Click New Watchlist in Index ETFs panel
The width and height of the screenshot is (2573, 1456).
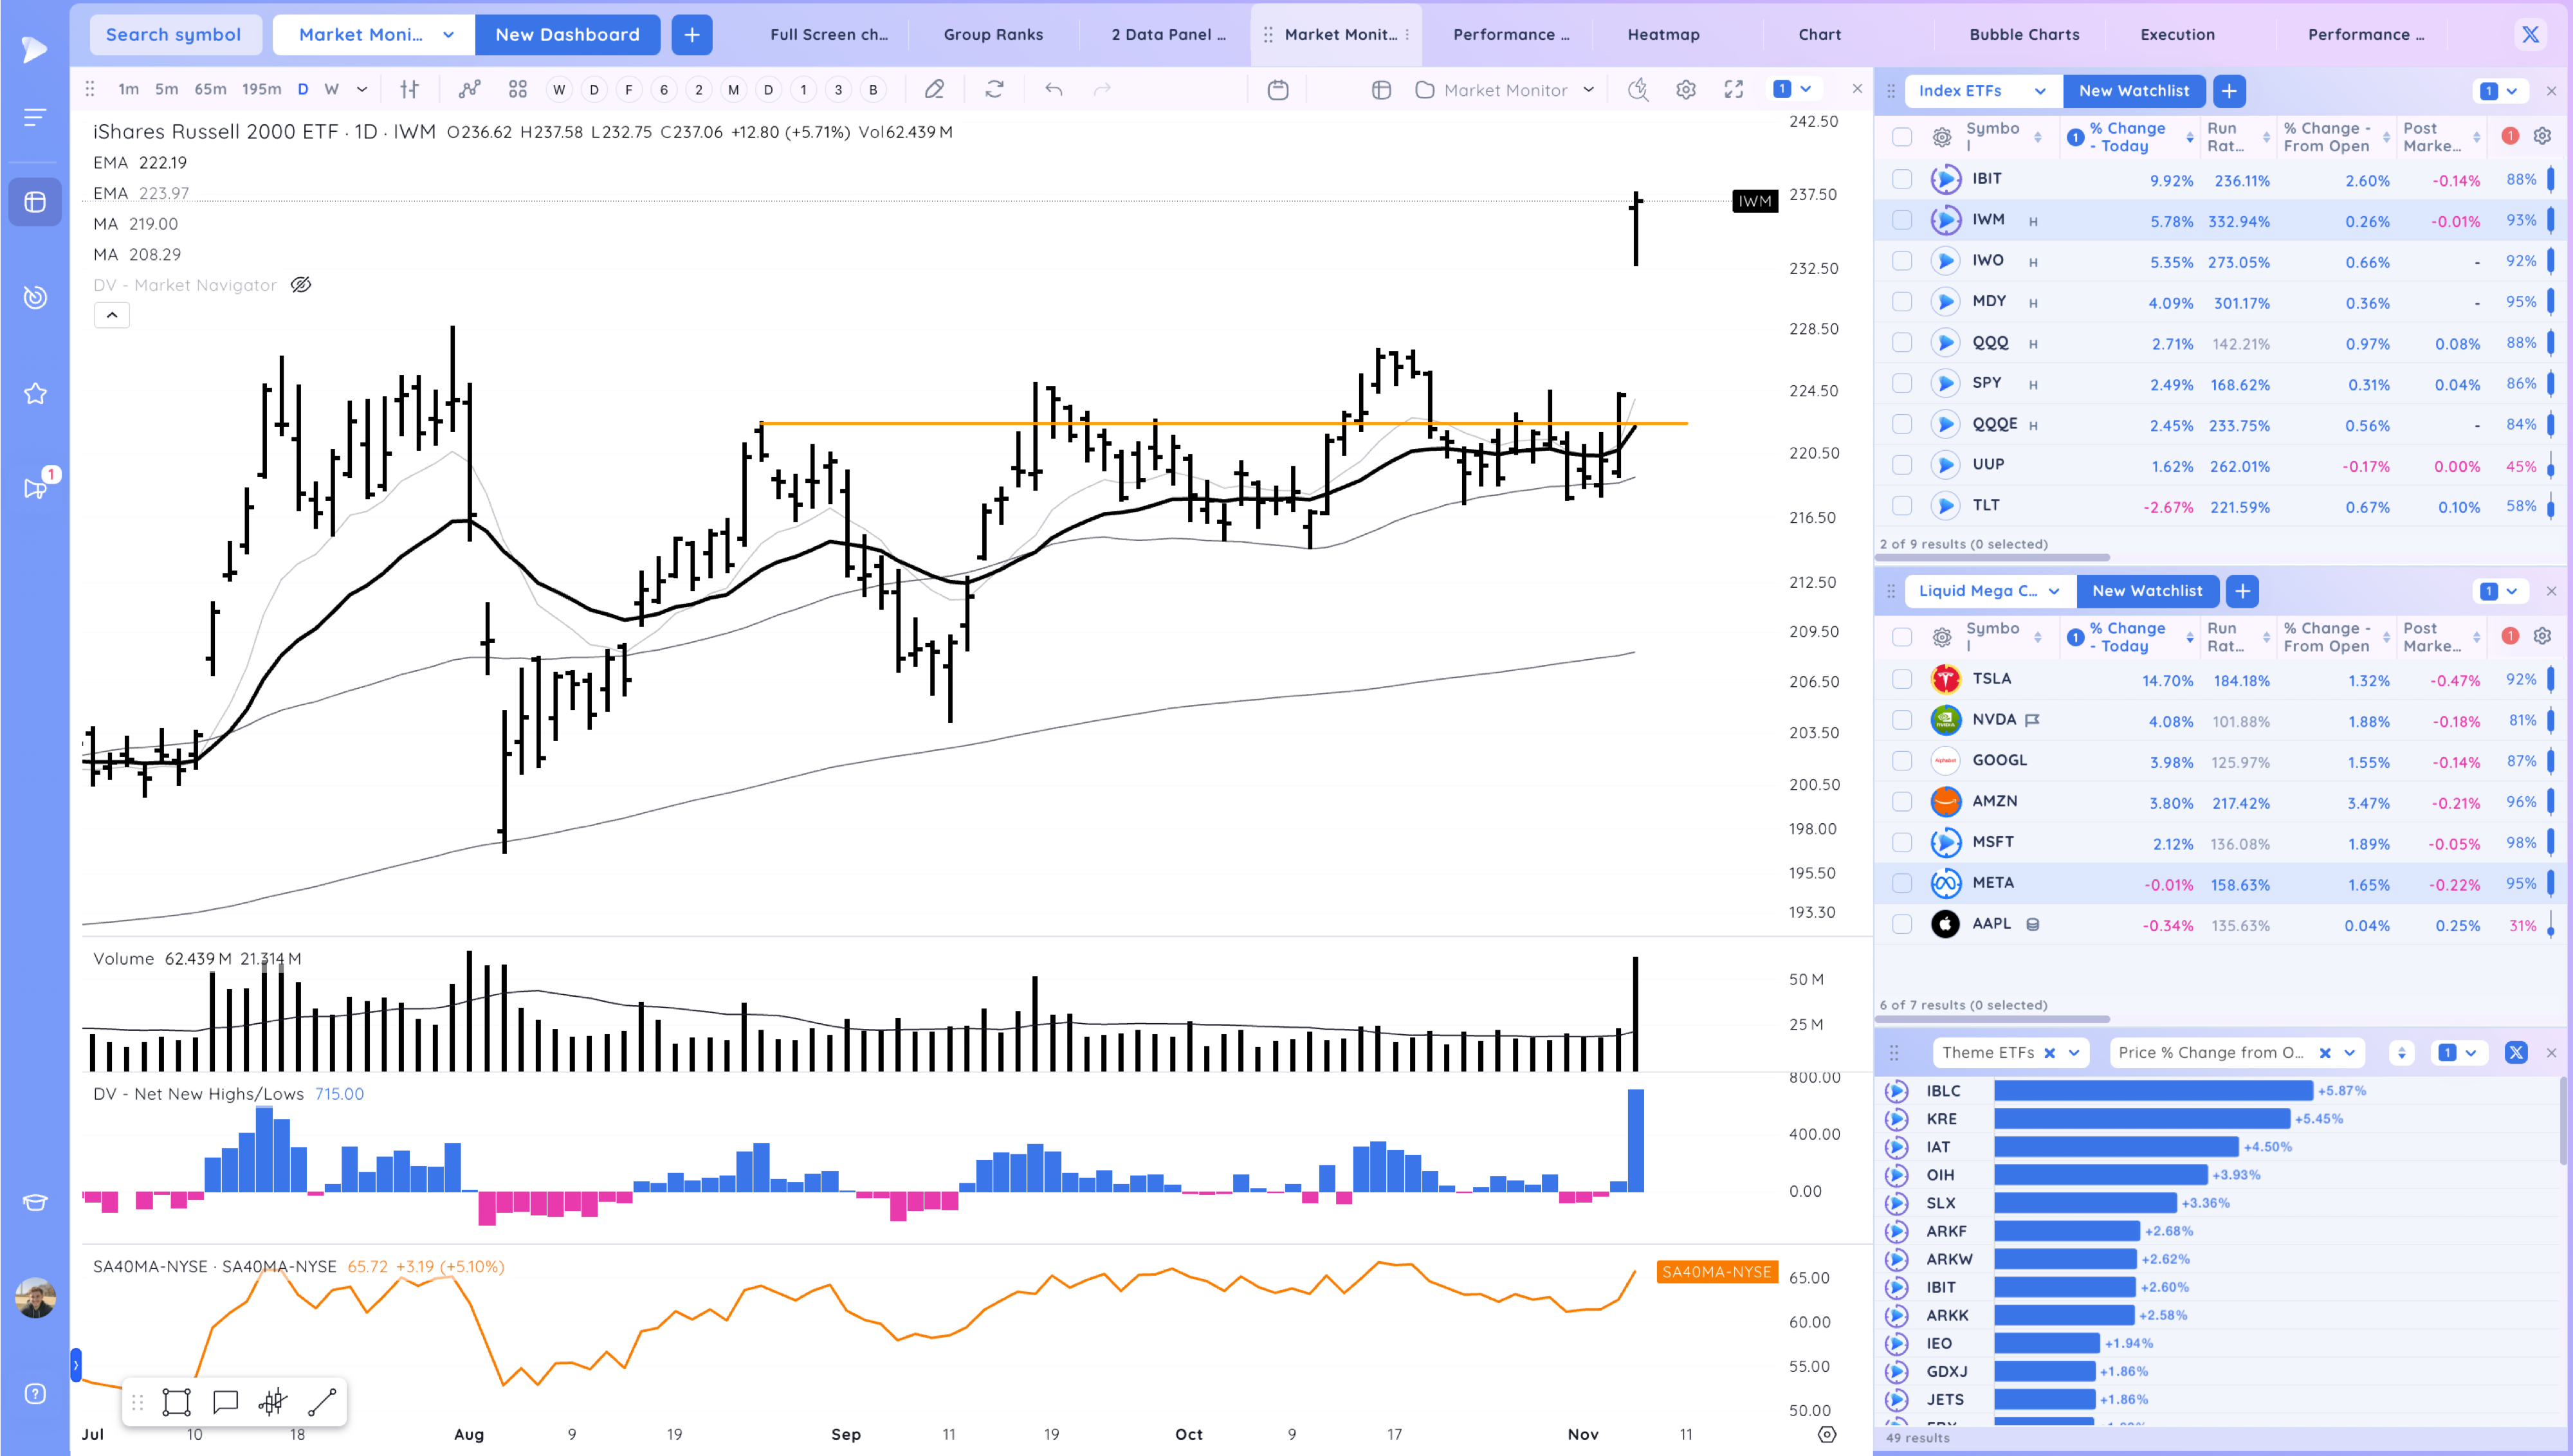(2134, 91)
